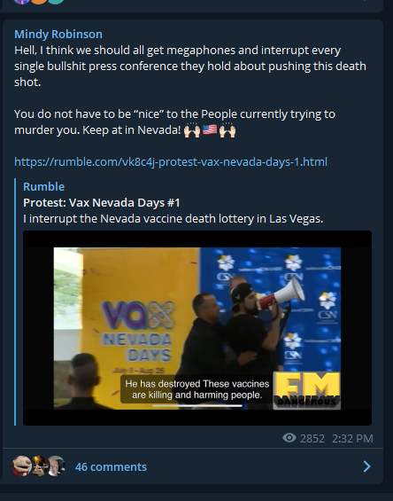Click the second commenter avatar
Image resolution: width=393 pixels, height=501 pixels.
coord(40,466)
